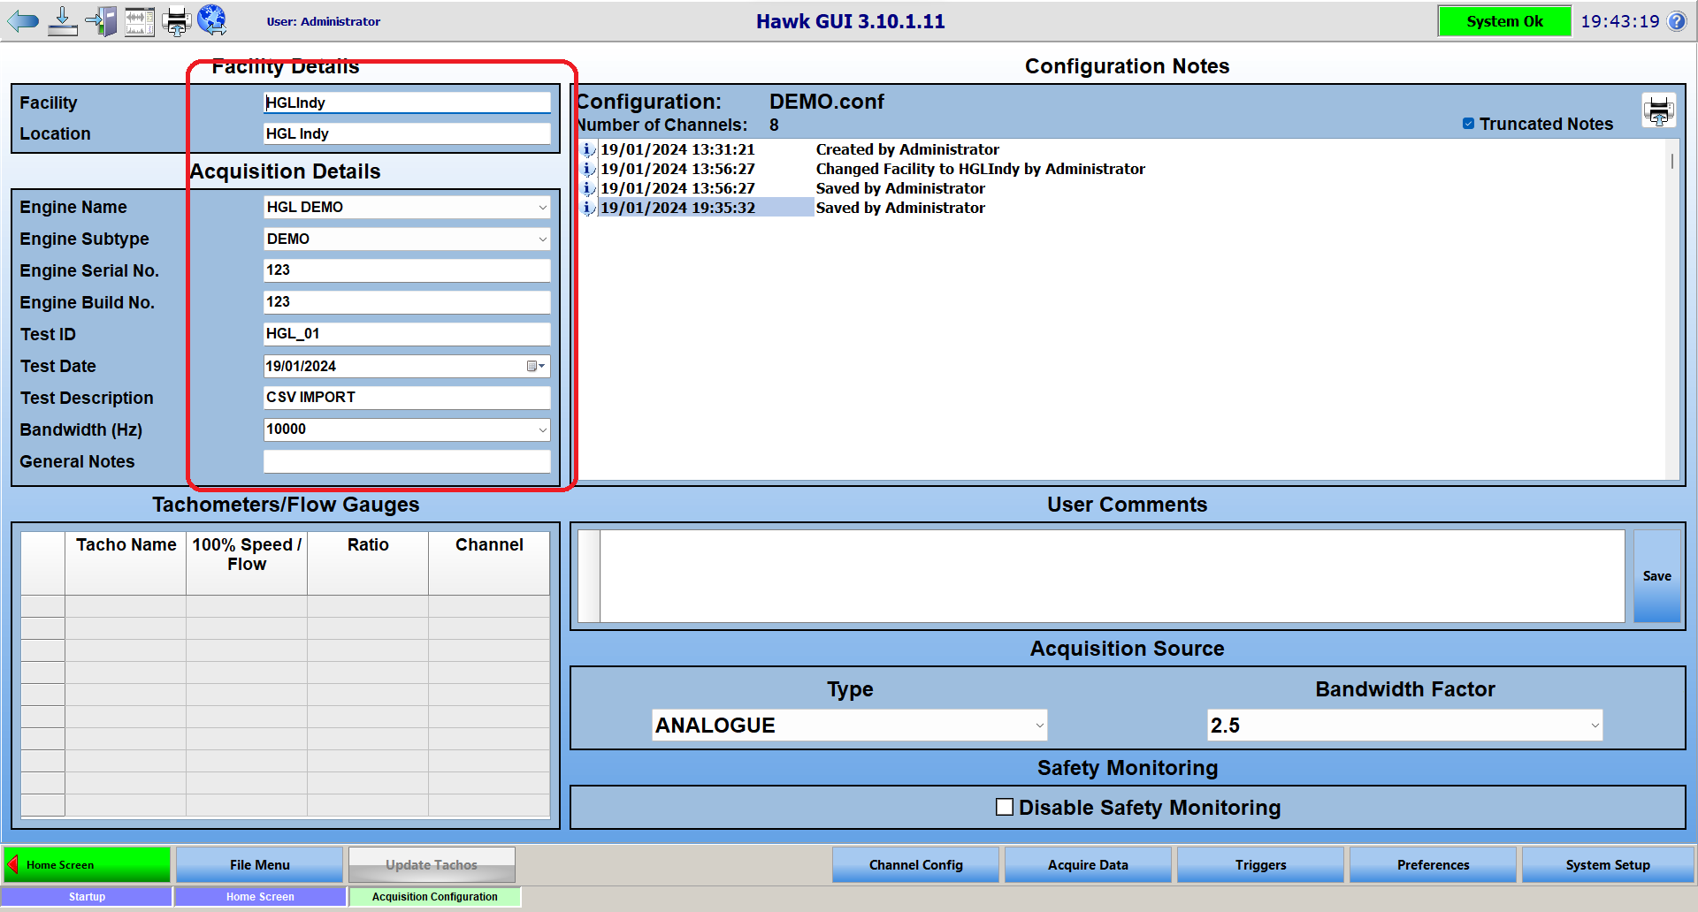Viewport: 1698px width, 912px height.
Task: Click the General Notes input field
Action: 407,461
